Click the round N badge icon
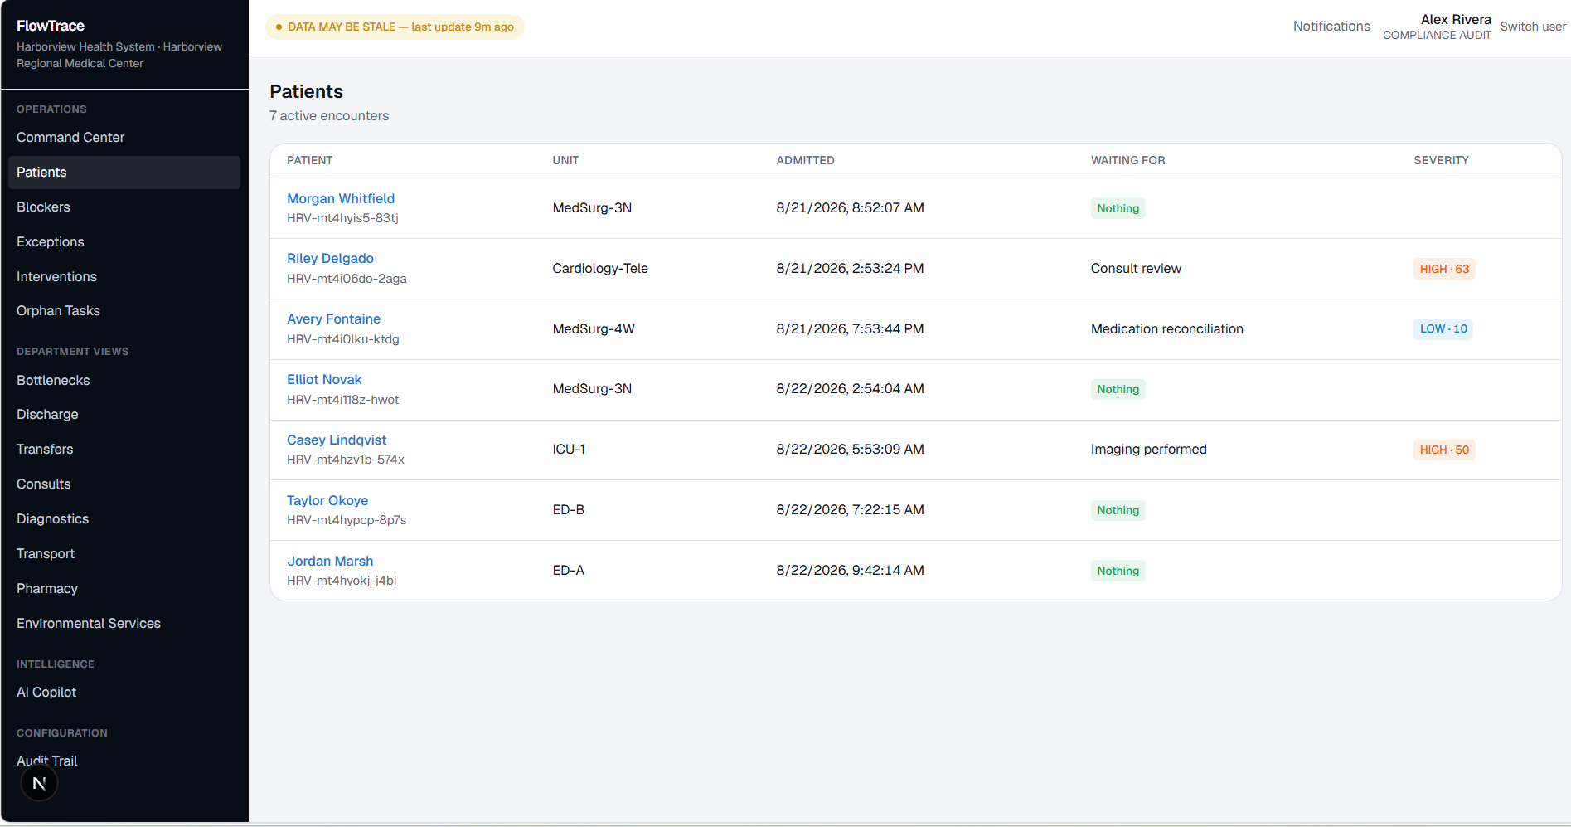 [39, 783]
